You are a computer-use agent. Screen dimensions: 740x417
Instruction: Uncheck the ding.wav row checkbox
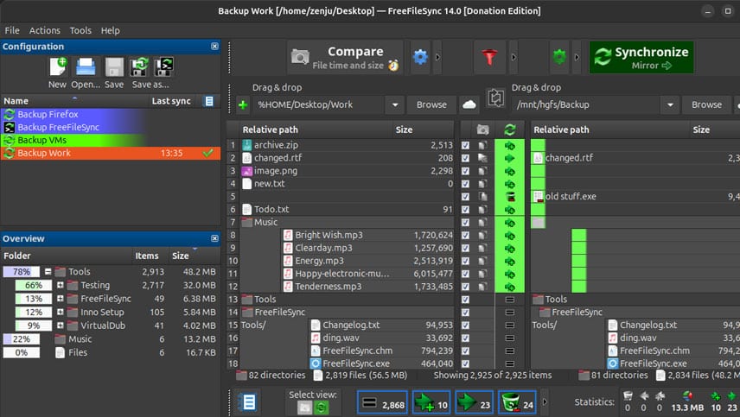pos(465,338)
